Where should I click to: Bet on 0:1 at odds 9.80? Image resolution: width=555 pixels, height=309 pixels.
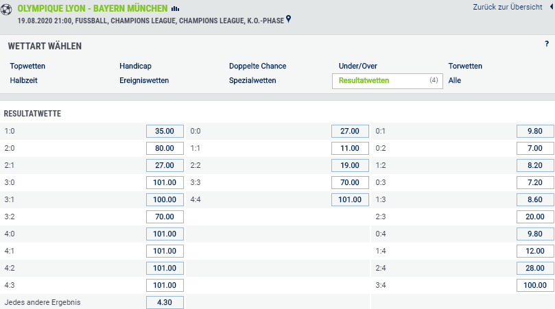[x=535, y=131]
